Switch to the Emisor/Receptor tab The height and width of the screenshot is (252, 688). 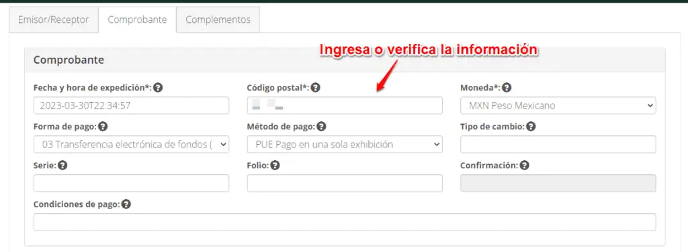(54, 19)
